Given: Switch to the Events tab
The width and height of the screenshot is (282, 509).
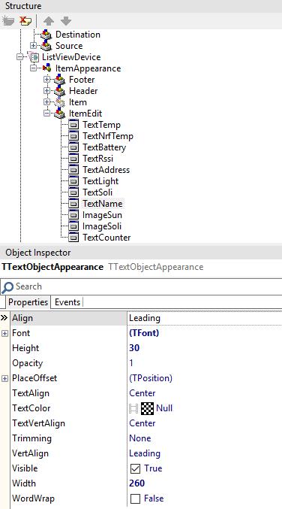Looking at the screenshot, I should tap(67, 302).
